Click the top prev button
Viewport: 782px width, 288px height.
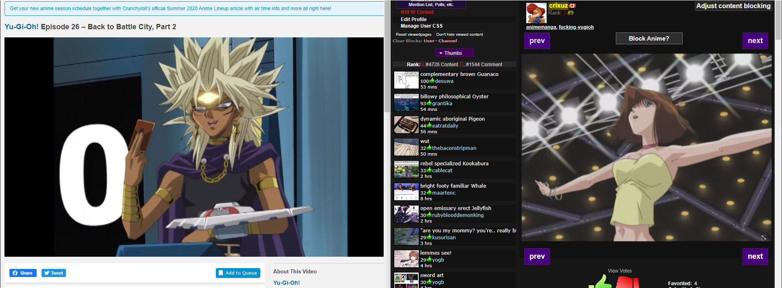537,41
